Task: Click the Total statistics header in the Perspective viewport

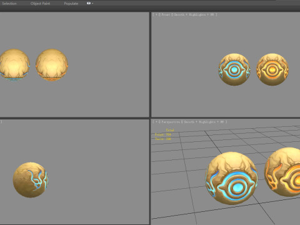Action: click(170, 130)
